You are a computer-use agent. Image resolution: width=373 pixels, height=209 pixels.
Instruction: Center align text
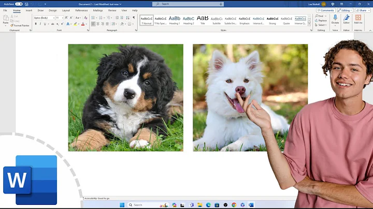(x=98, y=24)
